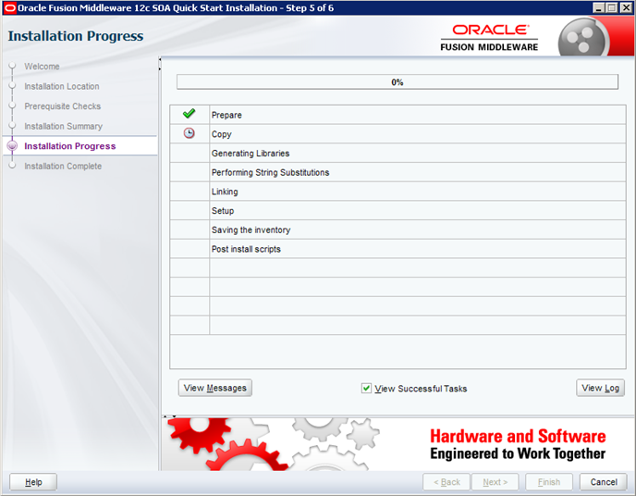Select Installation Location step
The image size is (636, 496).
coord(62,86)
